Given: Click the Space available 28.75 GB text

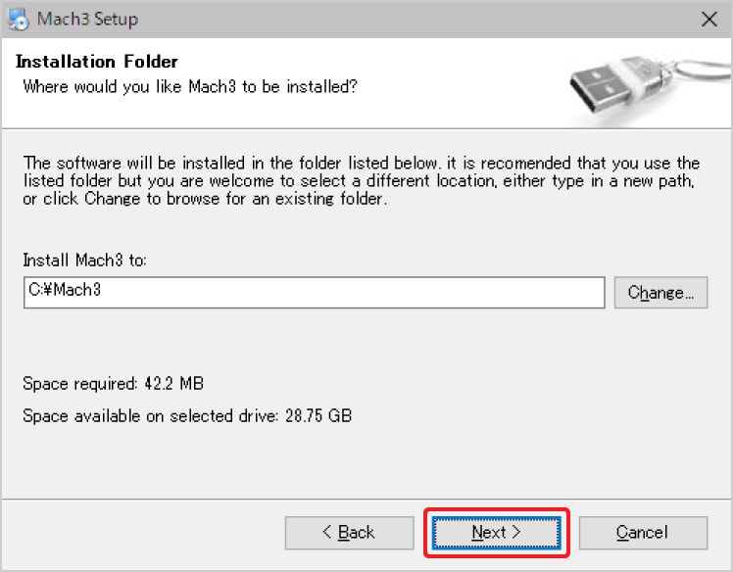Looking at the screenshot, I should pos(186,416).
